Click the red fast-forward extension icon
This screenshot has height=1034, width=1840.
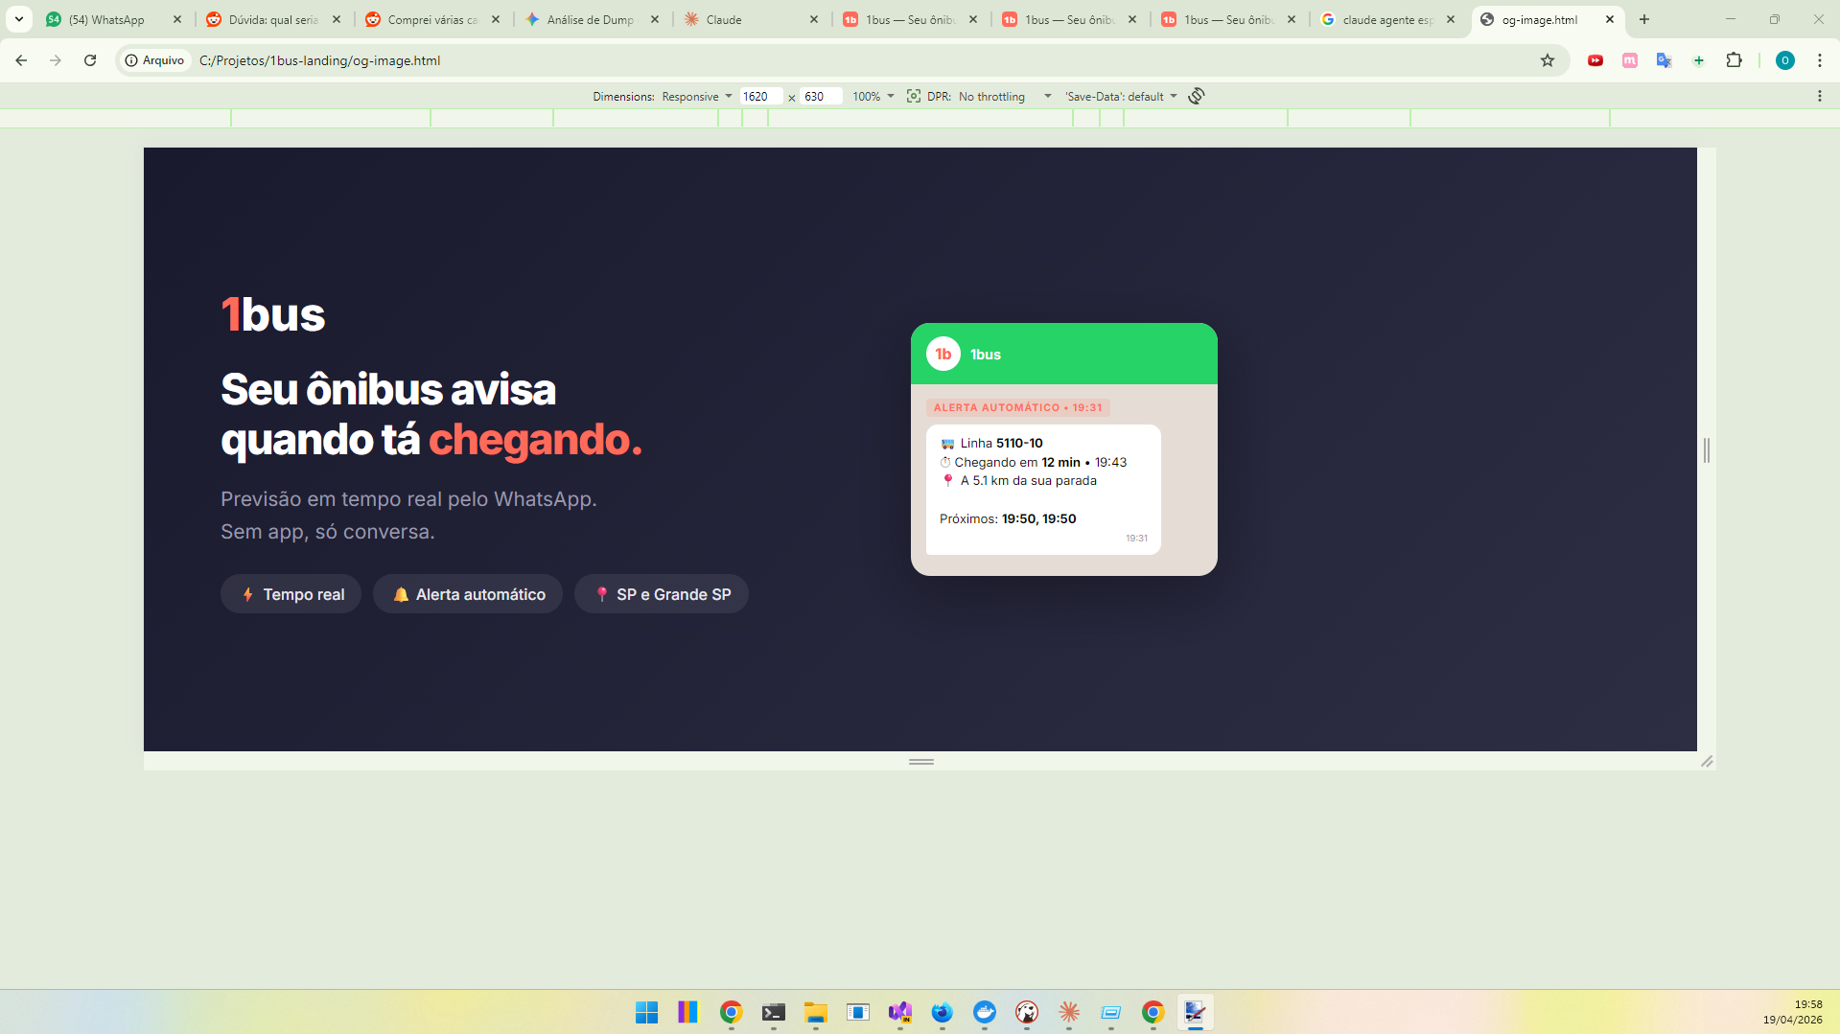(x=1595, y=60)
